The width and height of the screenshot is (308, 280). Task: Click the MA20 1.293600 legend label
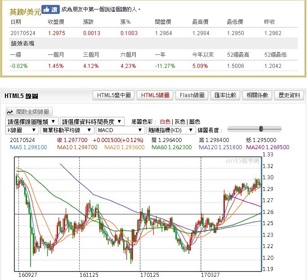125,147
